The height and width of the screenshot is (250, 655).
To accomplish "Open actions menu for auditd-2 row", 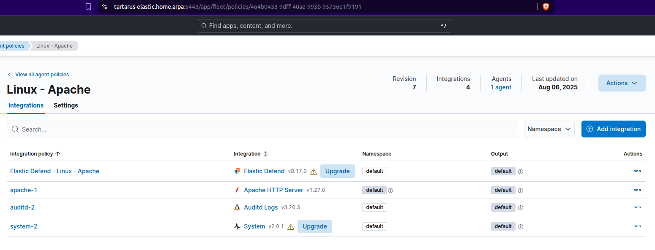I will 637,207.
